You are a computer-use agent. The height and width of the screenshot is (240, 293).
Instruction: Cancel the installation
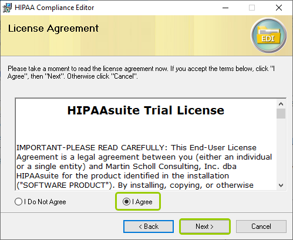[261, 227]
